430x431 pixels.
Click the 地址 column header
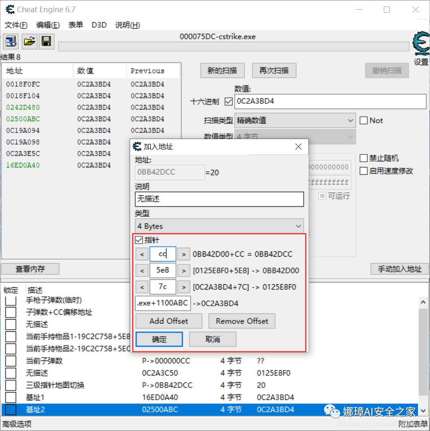[38, 71]
